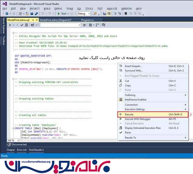Screen dimensions: 193x174
Task: Open the SQL menu in the menu bar
Action: (x=79, y=9)
